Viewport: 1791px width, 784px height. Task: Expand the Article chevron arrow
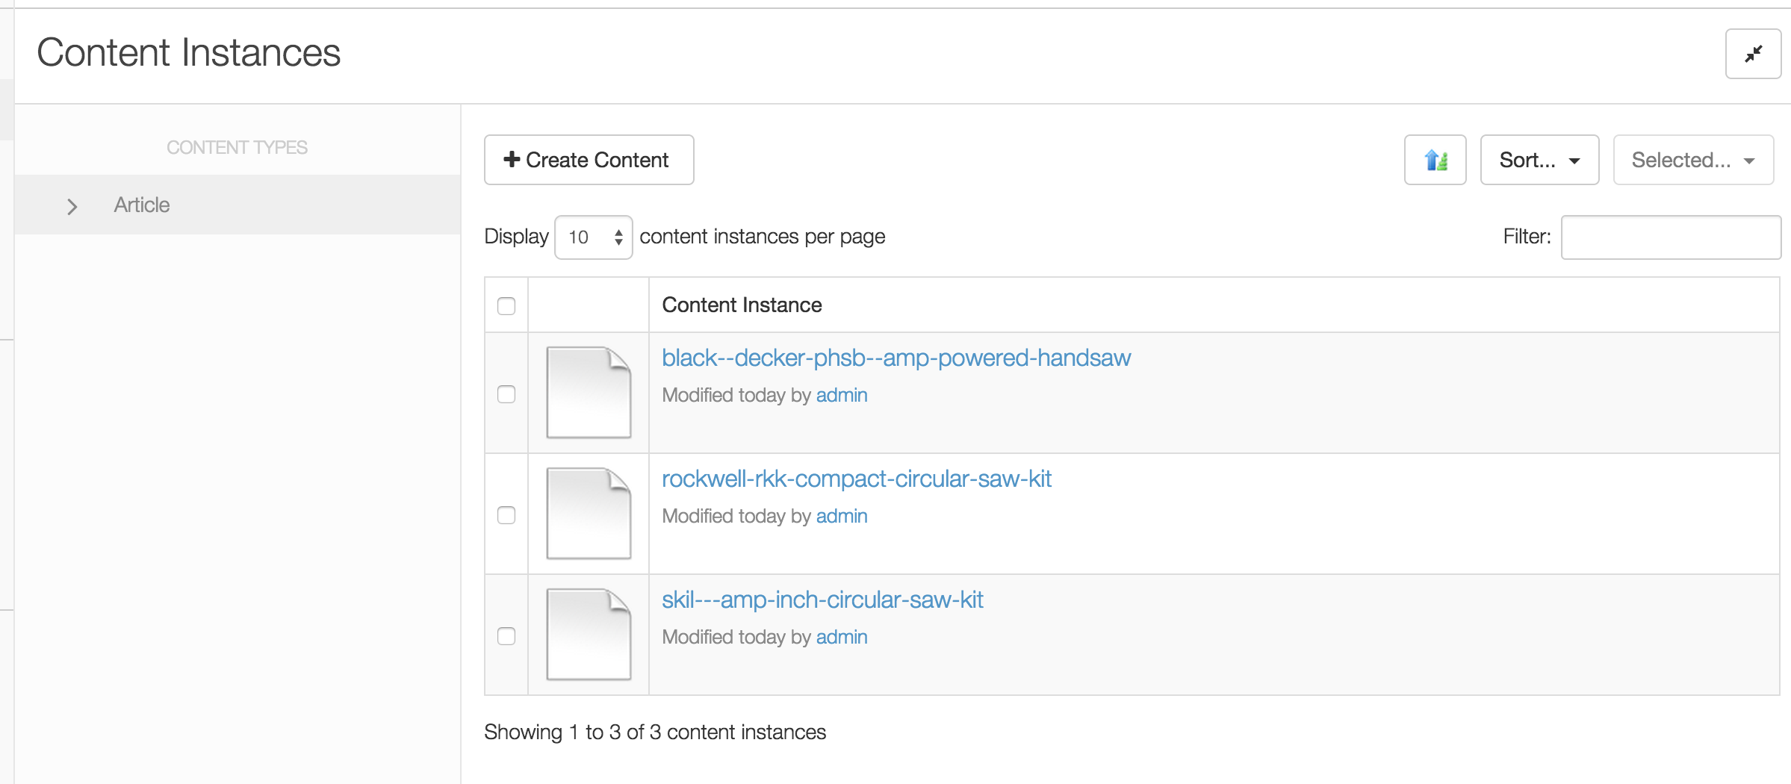click(72, 206)
